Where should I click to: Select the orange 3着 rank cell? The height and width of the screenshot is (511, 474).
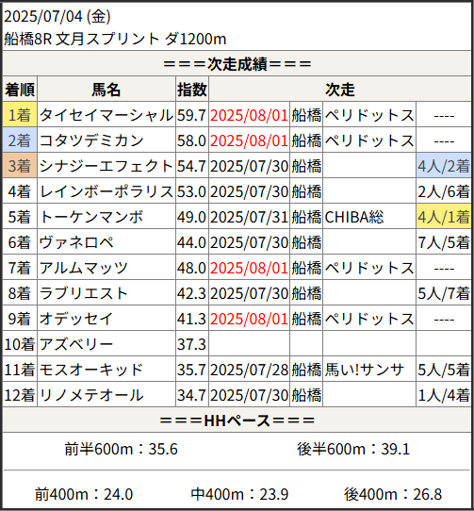[x=20, y=166]
